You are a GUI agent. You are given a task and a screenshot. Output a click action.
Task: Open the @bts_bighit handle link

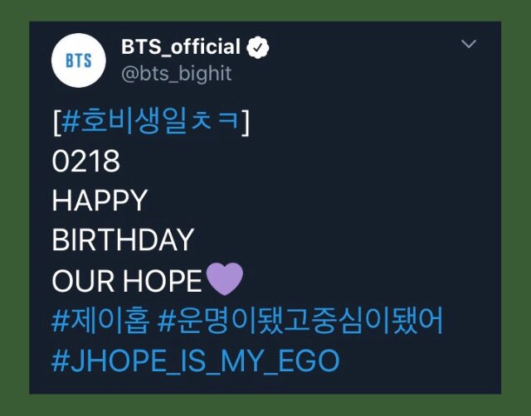(177, 74)
